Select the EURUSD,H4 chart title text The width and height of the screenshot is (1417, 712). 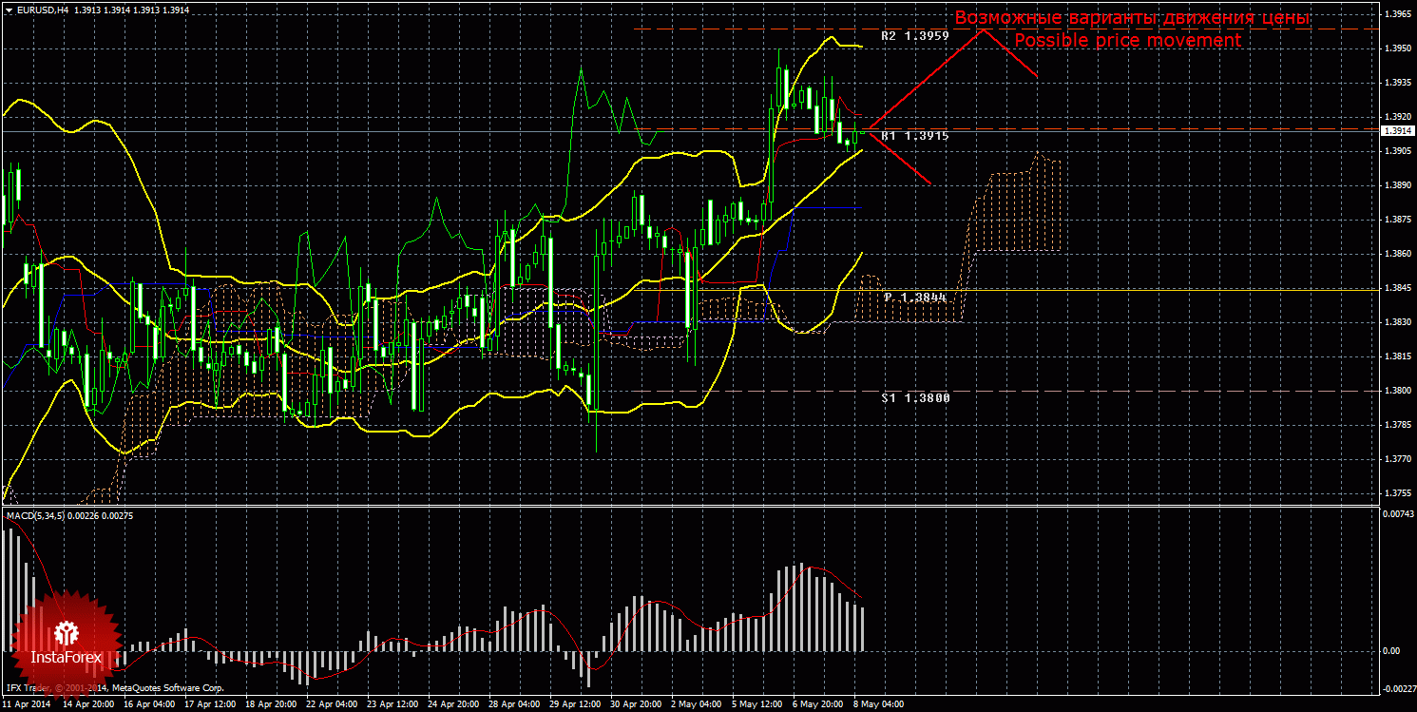click(x=44, y=9)
